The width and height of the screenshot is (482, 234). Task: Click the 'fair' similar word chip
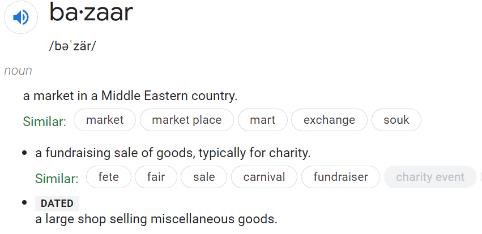click(x=156, y=177)
